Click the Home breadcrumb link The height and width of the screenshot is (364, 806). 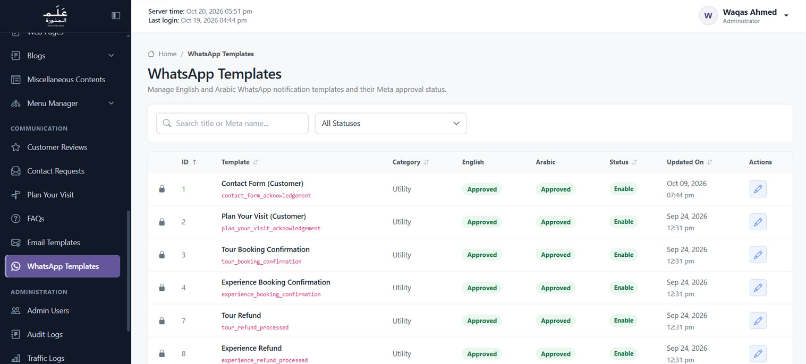tap(167, 54)
